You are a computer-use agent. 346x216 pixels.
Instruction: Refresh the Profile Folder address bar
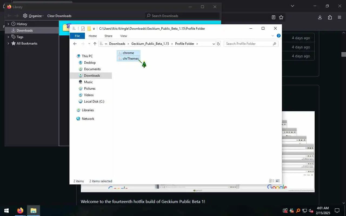(x=218, y=44)
